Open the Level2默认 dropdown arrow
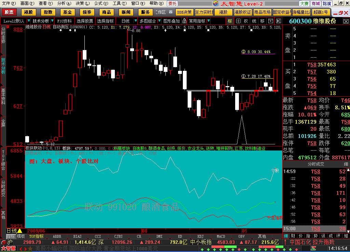Viewport: 350px width, 252px height. pyautogui.click(x=28, y=21)
